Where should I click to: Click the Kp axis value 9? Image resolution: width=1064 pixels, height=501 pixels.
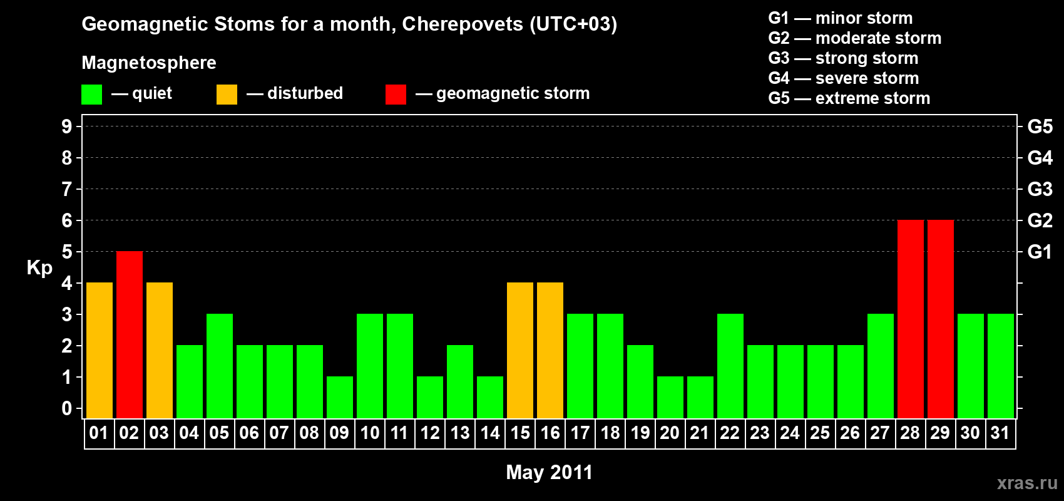click(x=67, y=127)
